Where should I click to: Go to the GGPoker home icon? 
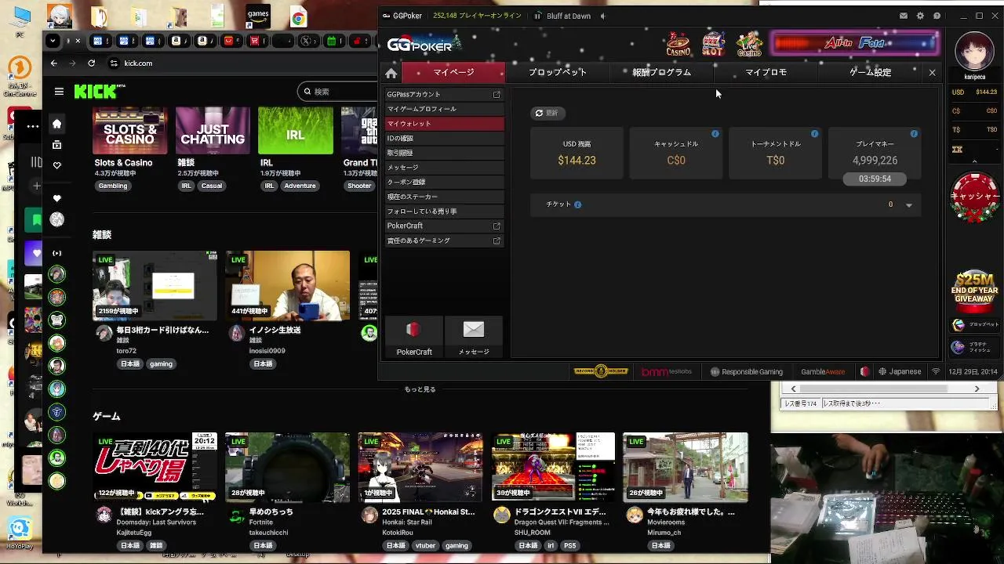[x=391, y=73]
